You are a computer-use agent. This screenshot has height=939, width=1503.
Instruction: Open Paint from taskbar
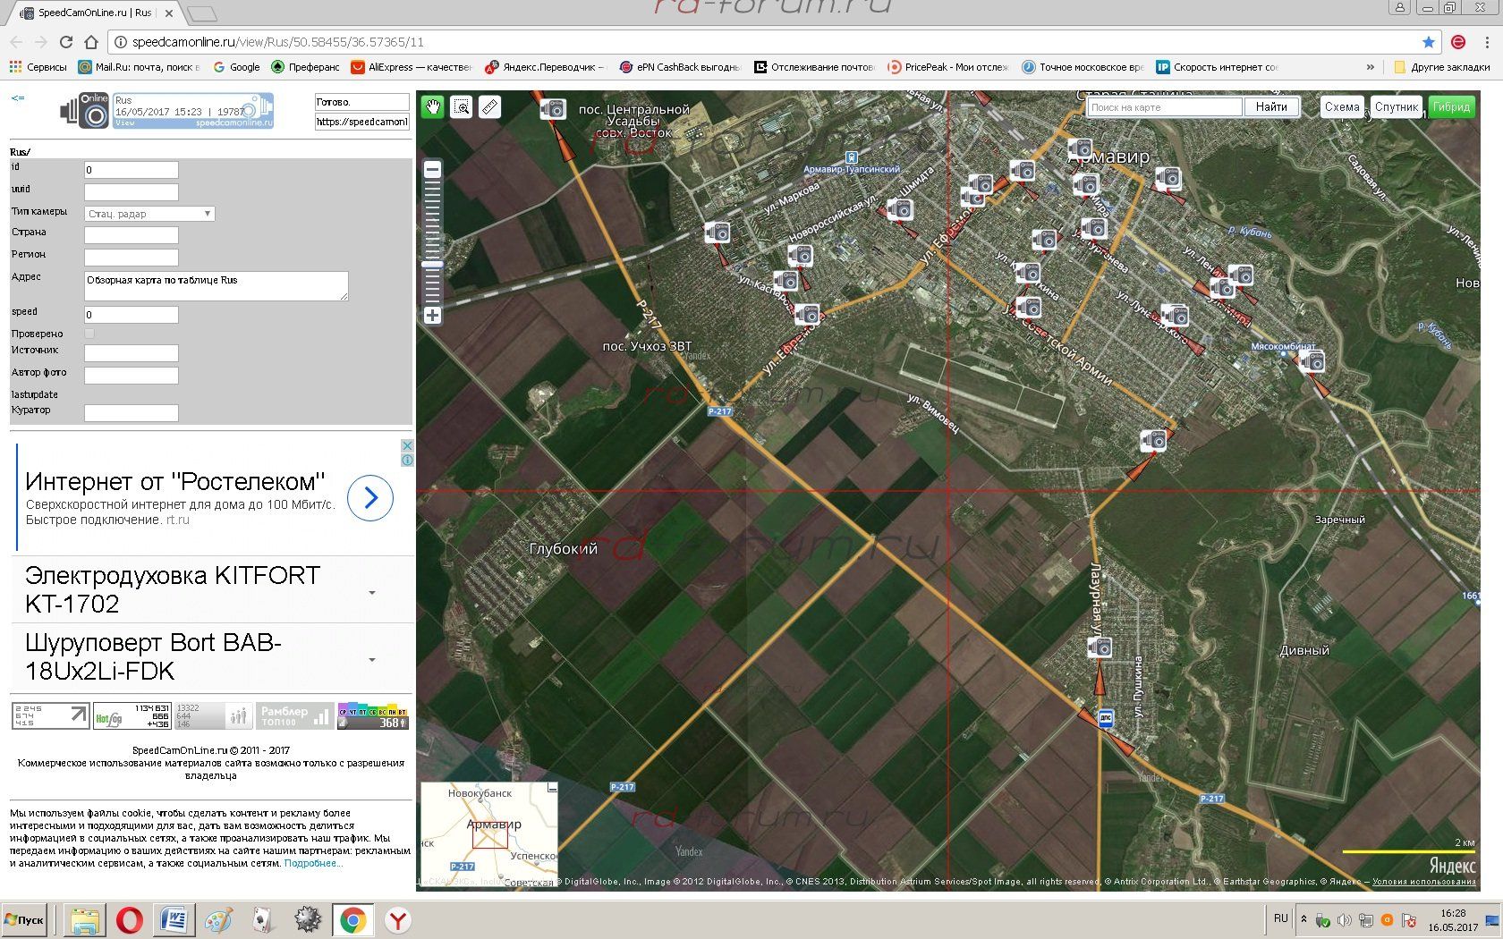click(218, 920)
